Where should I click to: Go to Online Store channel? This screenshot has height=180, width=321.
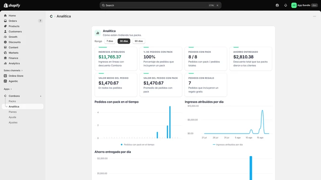[16, 76]
